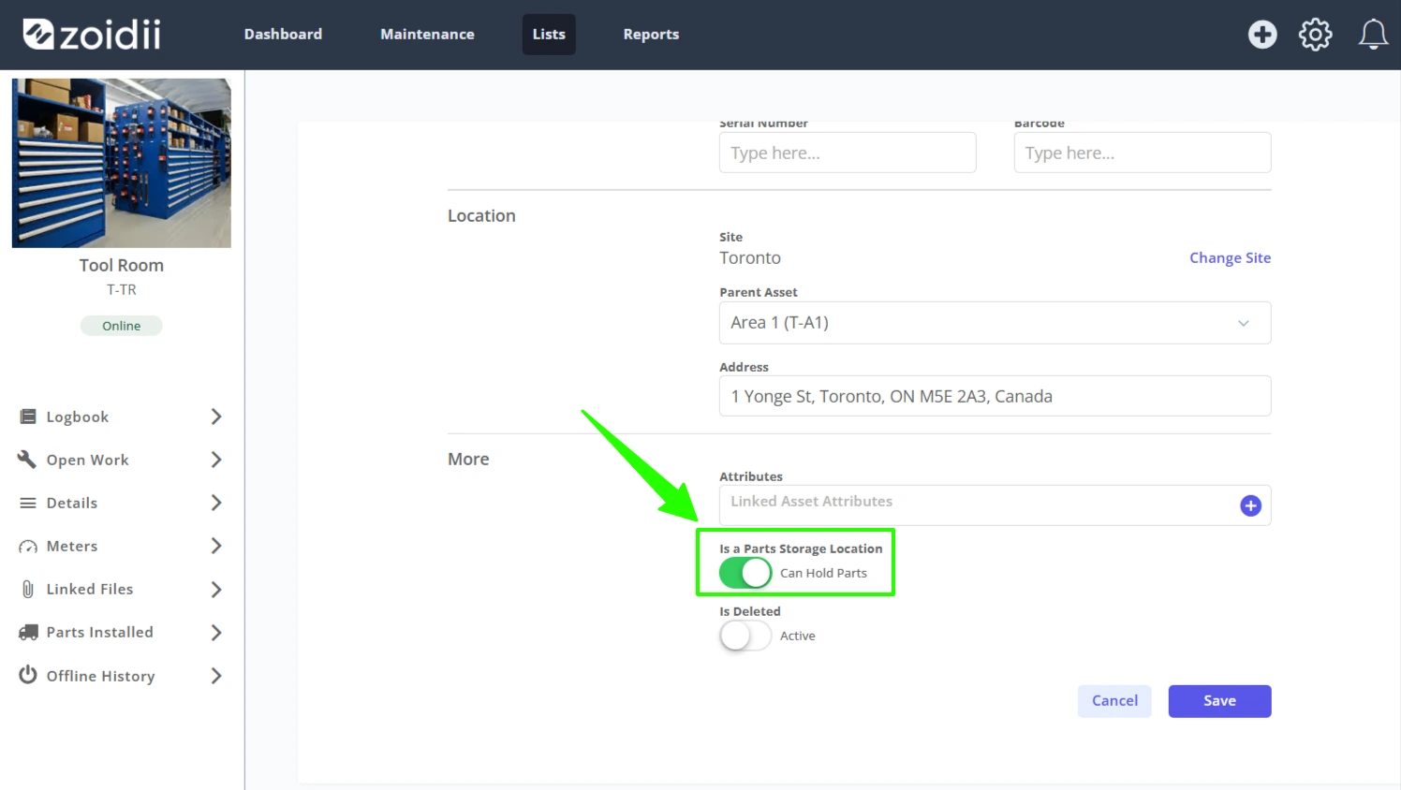Click the Tool Room asset photo
The height and width of the screenshot is (790, 1401).
[122, 163]
